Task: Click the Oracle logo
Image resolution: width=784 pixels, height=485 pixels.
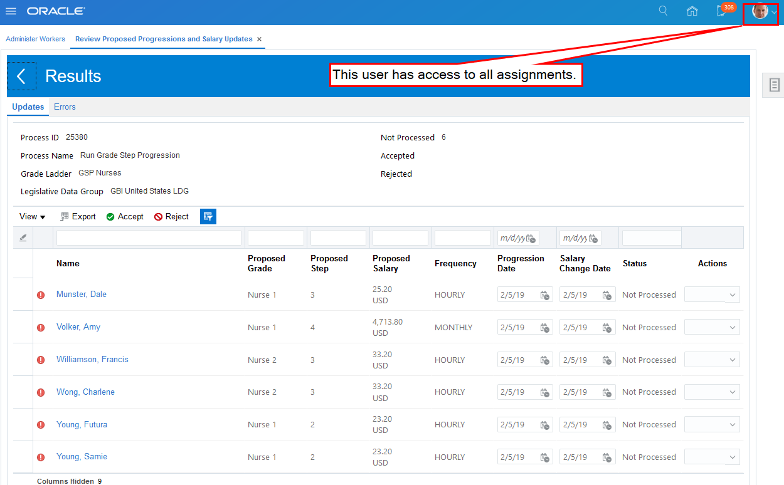Action: [x=56, y=11]
